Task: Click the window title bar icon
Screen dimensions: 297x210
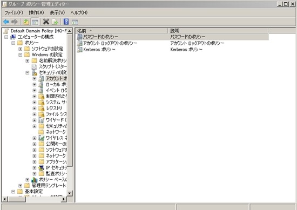Action: [x=4, y=4]
